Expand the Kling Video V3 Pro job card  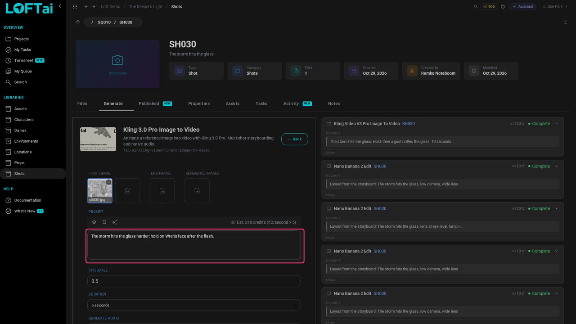(556, 124)
